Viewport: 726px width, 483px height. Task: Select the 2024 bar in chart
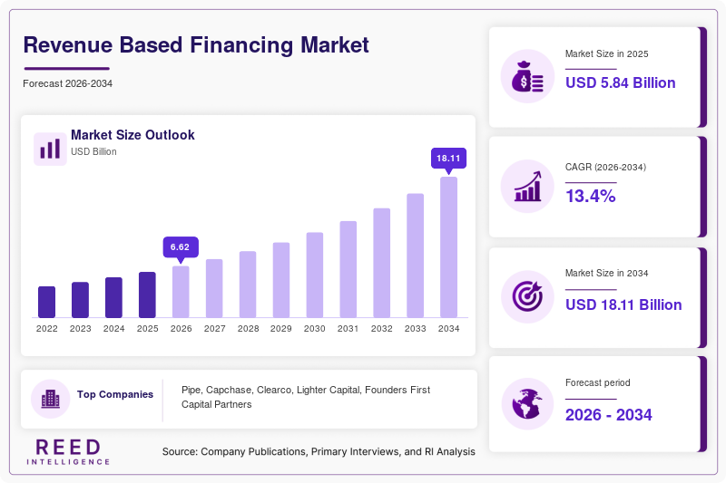(x=114, y=297)
